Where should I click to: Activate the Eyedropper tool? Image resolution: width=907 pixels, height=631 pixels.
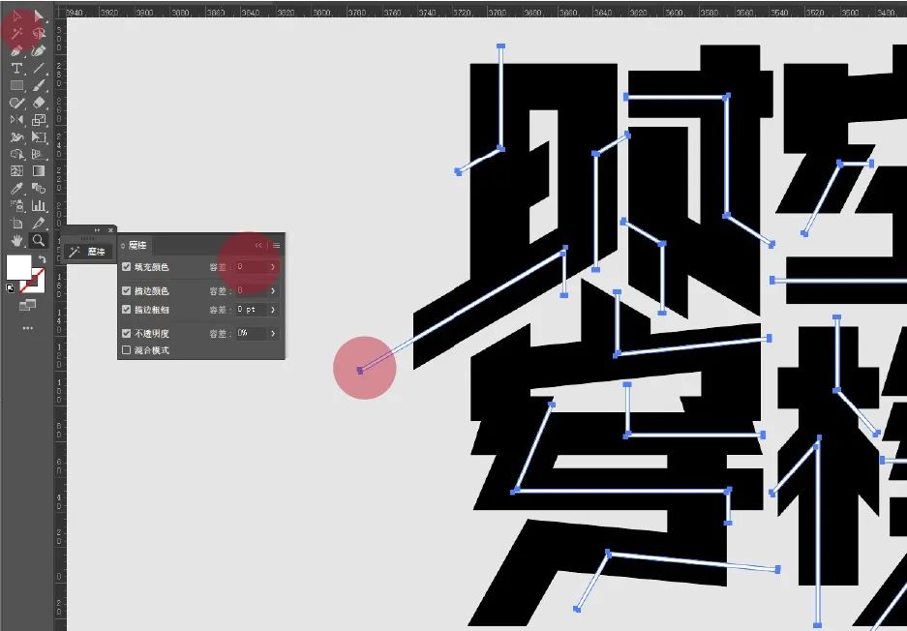click(16, 188)
